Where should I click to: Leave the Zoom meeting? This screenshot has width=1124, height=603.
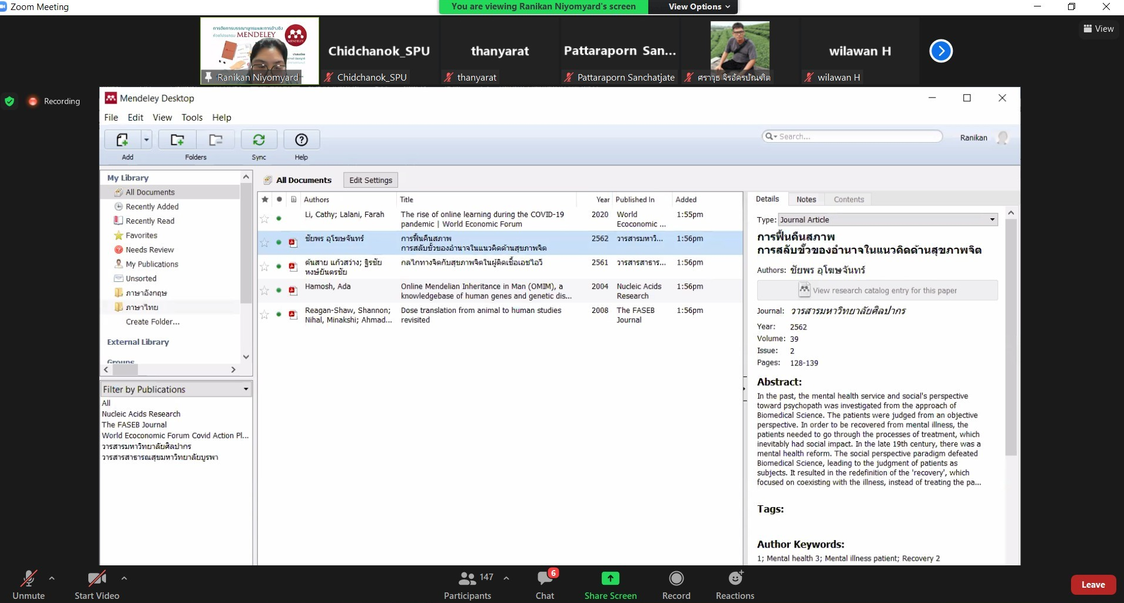click(1093, 585)
